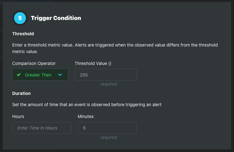Image resolution: width=234 pixels, height=152 pixels.
Task: Click the Trigger Condition heading
Action: tap(56, 18)
